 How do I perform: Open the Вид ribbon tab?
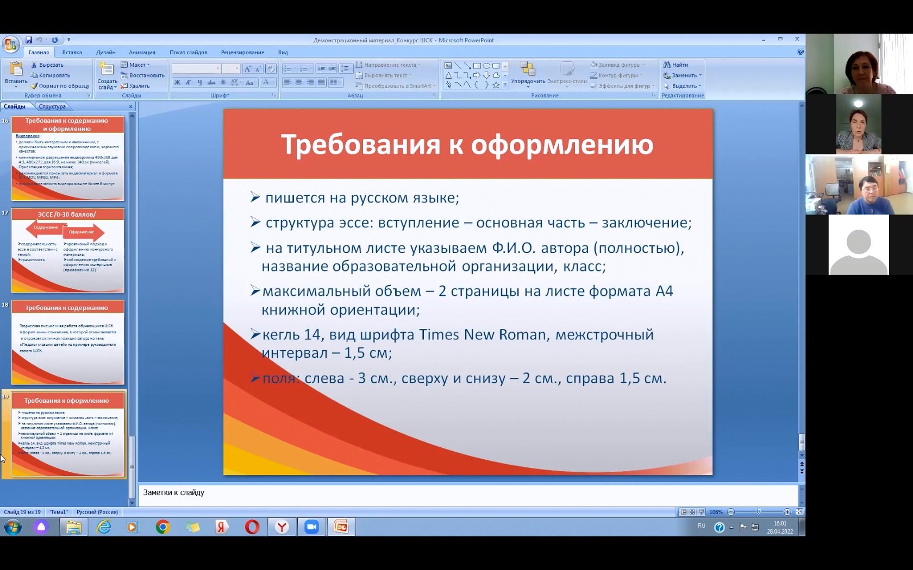tap(283, 53)
